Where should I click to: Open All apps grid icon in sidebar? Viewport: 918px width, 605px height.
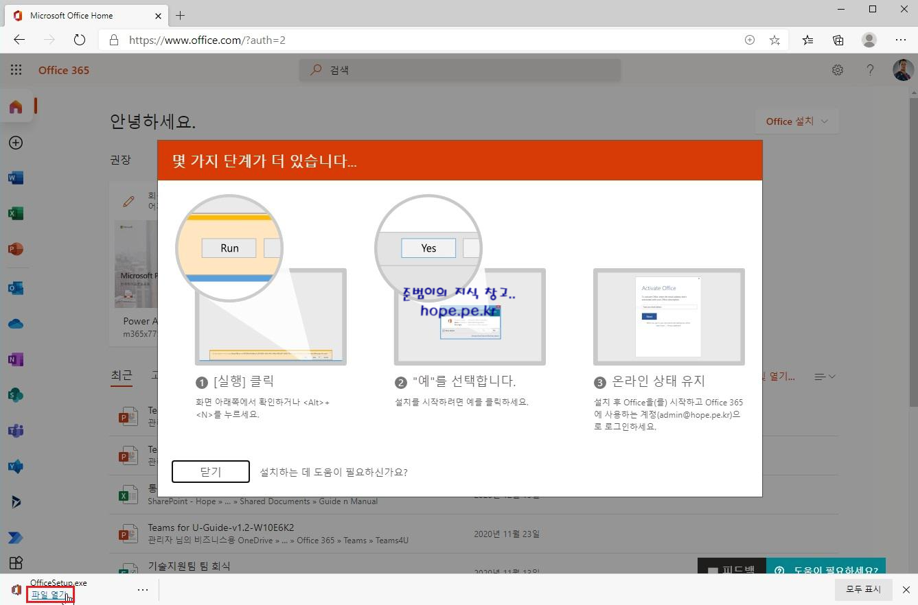click(x=16, y=563)
